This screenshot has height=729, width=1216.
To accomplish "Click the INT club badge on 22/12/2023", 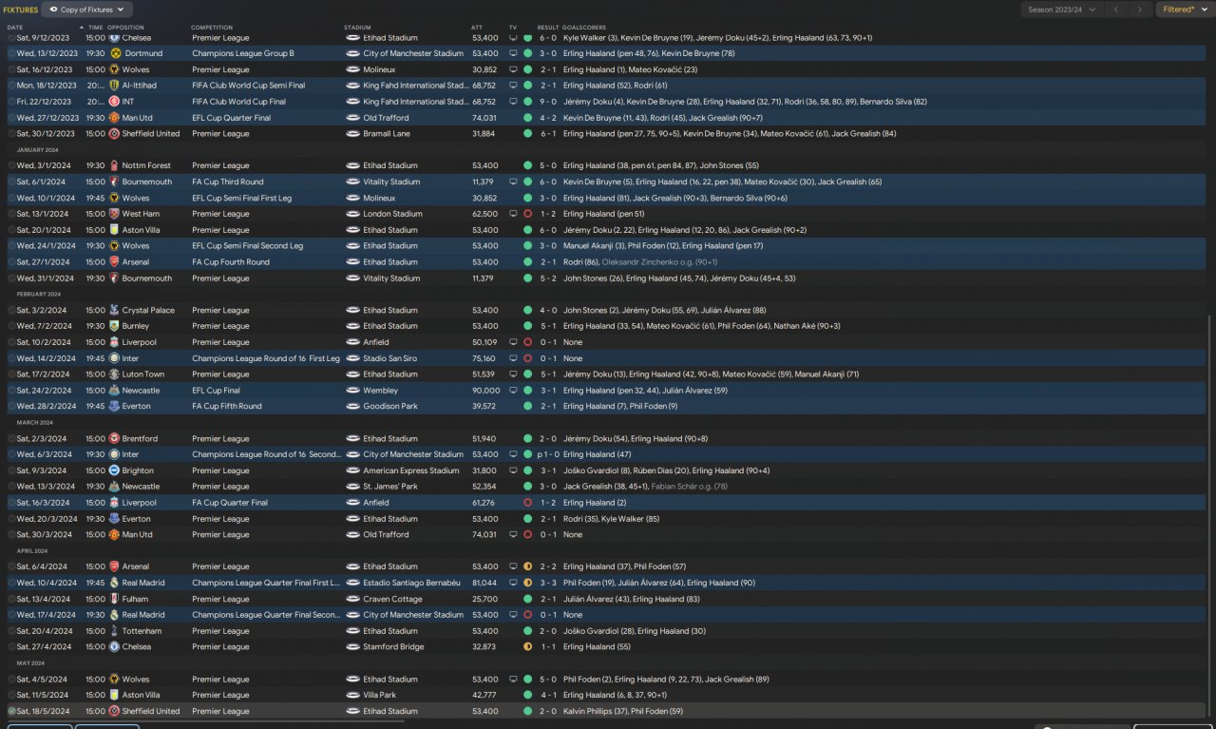I will [114, 102].
